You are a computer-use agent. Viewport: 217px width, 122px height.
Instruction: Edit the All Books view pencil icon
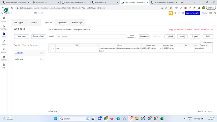(43, 53)
